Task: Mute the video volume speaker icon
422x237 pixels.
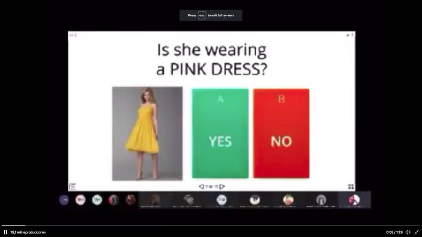Action: pyautogui.click(x=407, y=232)
